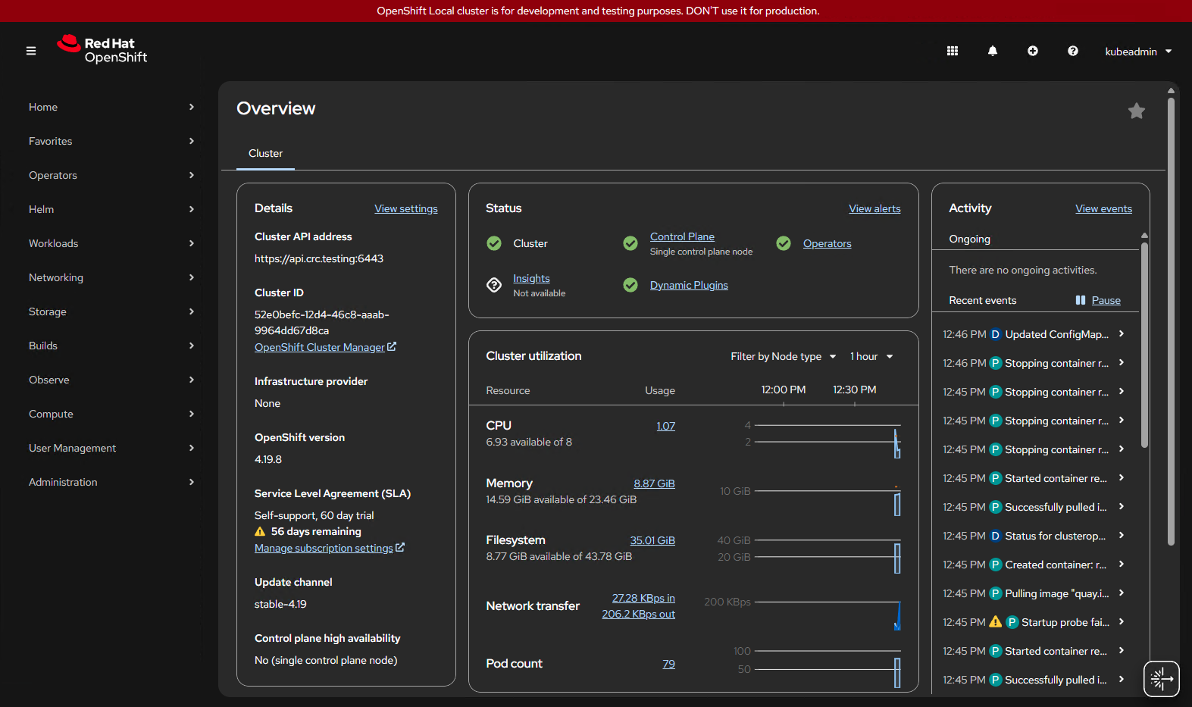Image resolution: width=1192 pixels, height=707 pixels.
Task: Click the Activity panel scrollbar
Action: [1144, 345]
